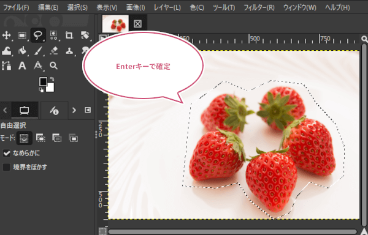
Task: Open the フィルター(R) menu
Action: coord(259,7)
